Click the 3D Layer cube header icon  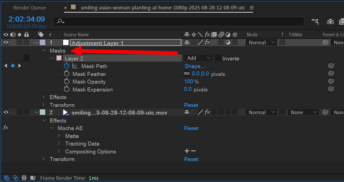click(235, 35)
